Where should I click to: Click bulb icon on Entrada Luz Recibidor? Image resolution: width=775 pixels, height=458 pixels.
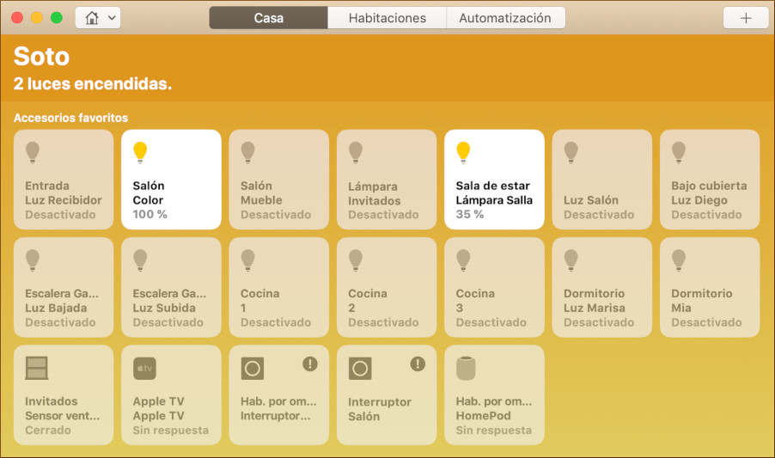click(x=32, y=152)
